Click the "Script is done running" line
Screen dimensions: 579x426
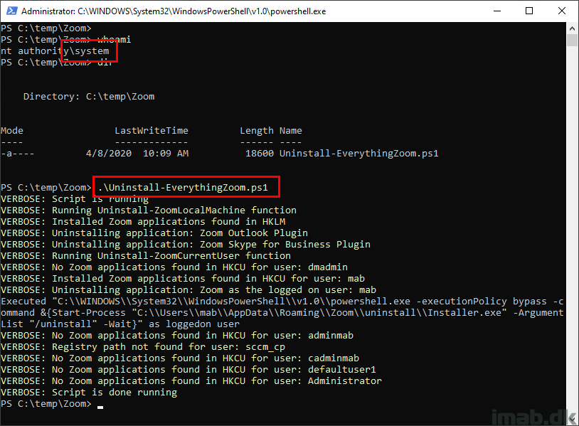point(89,393)
